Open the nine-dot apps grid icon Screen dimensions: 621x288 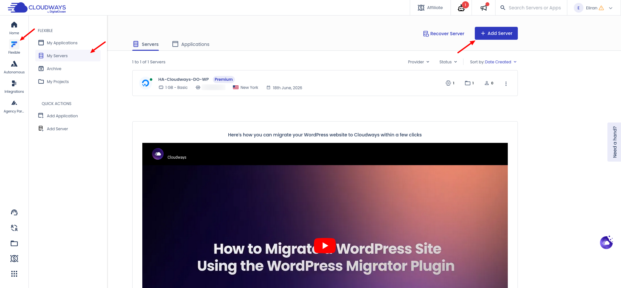coord(14,274)
